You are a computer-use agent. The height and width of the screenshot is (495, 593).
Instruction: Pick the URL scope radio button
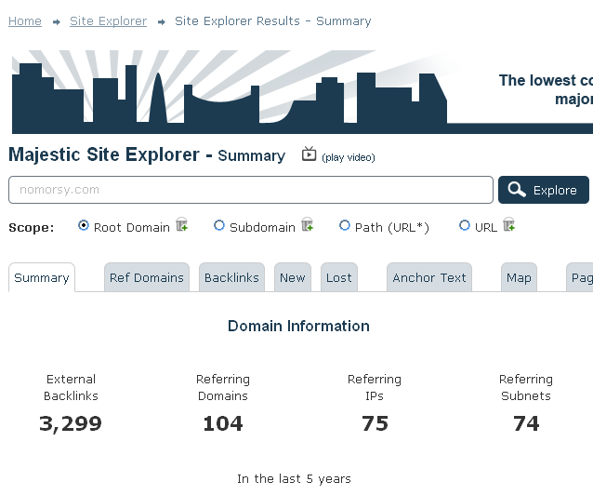(465, 225)
